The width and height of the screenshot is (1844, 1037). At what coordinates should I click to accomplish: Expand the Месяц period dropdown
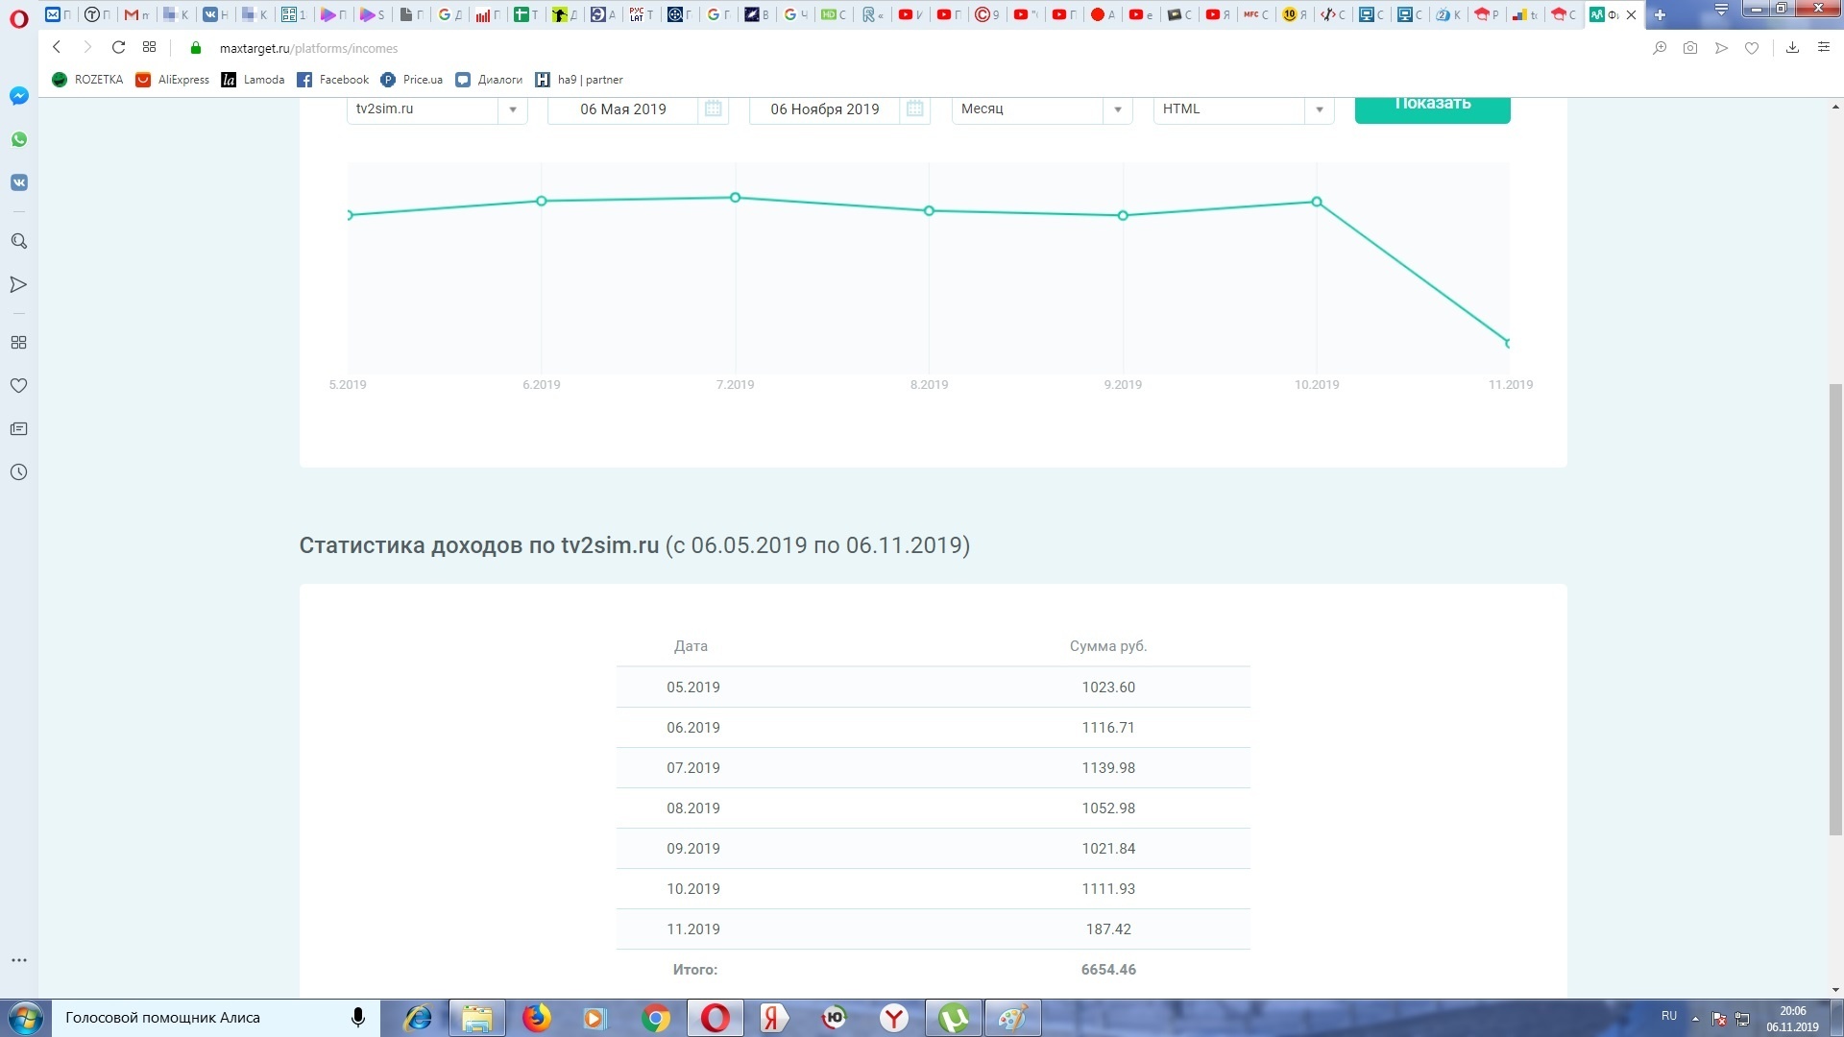[x=1118, y=109]
